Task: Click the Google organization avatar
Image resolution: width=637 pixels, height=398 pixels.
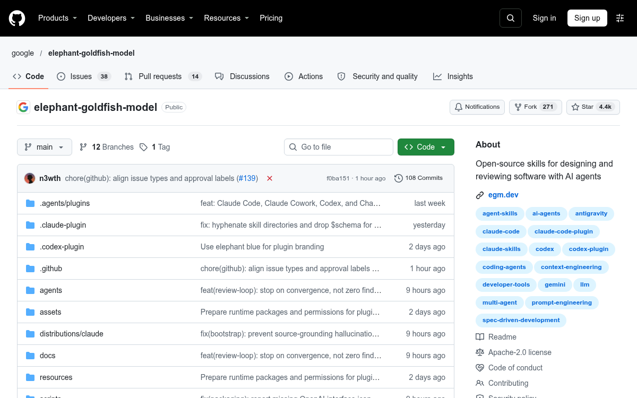Action: pos(23,107)
